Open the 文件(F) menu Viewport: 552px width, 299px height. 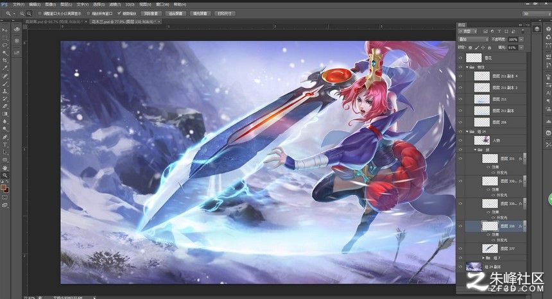19,4
